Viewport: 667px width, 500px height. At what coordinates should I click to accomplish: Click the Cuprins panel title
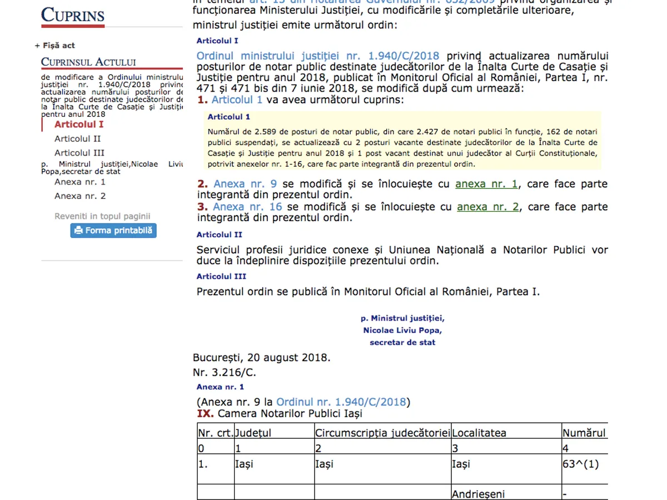(x=73, y=16)
